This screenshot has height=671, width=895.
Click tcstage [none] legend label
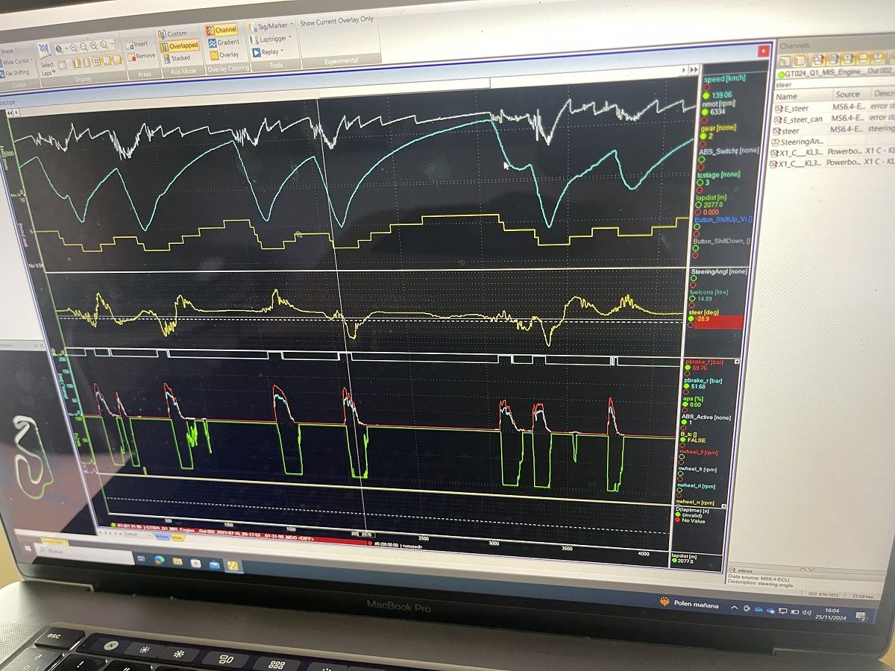tap(720, 174)
